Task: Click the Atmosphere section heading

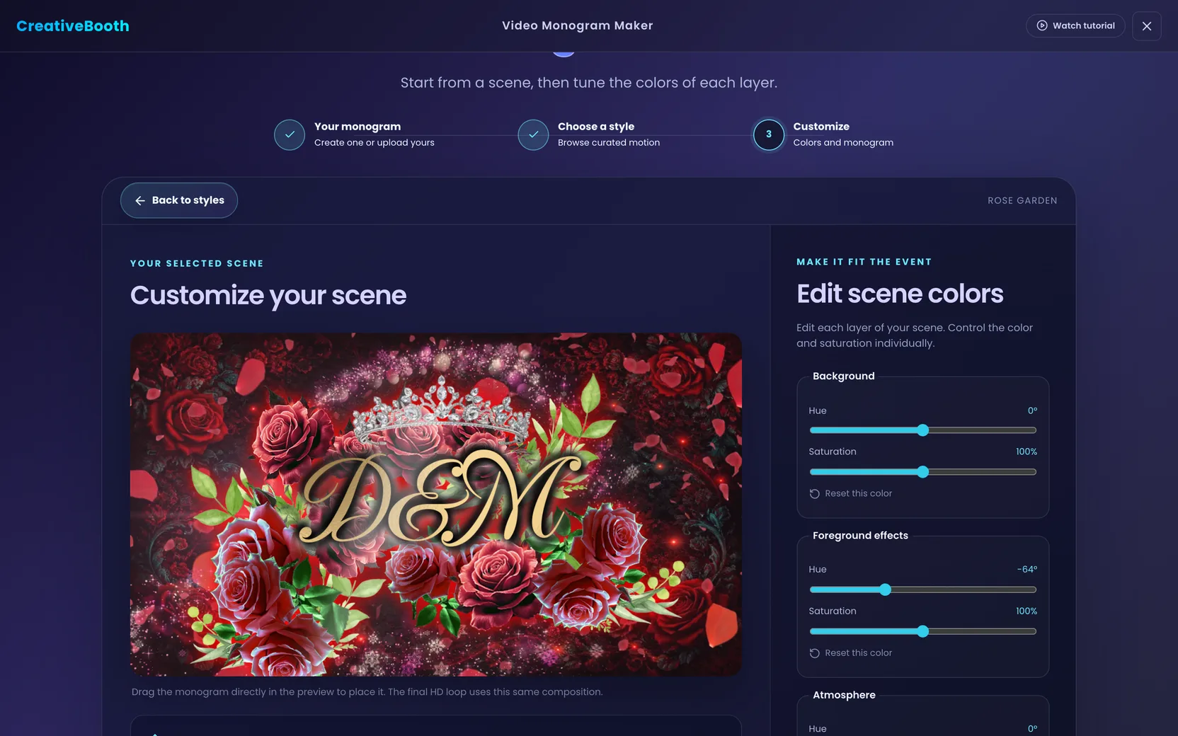Action: 844,695
